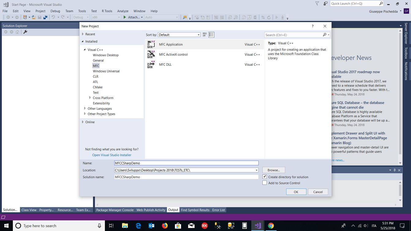Screen dimensions: 411x231
Task: Collapse the Visual C++ tree node
Action: [x=85, y=50]
